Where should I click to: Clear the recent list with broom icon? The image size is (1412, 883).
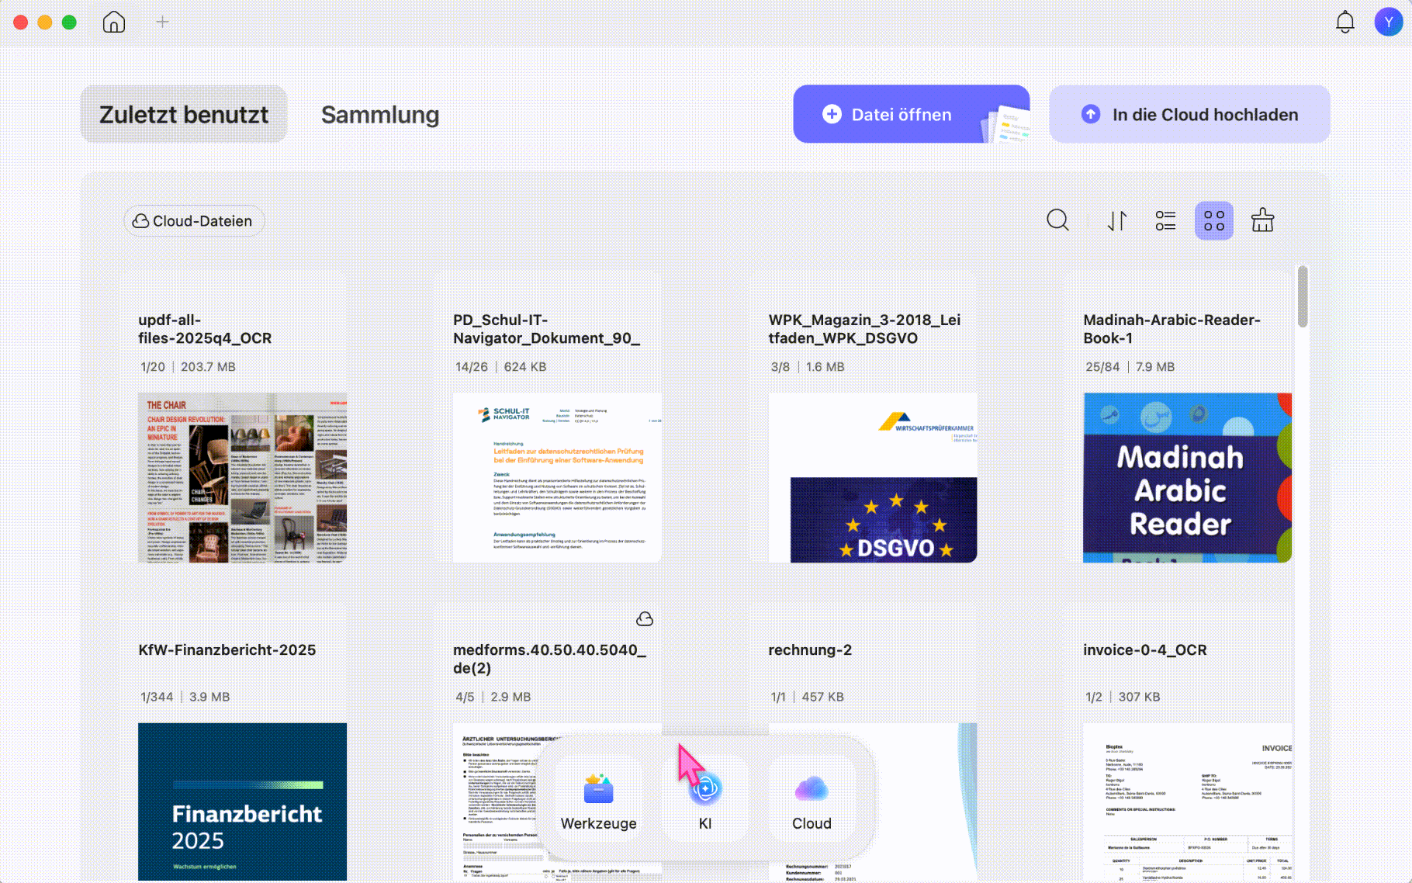coord(1262,220)
